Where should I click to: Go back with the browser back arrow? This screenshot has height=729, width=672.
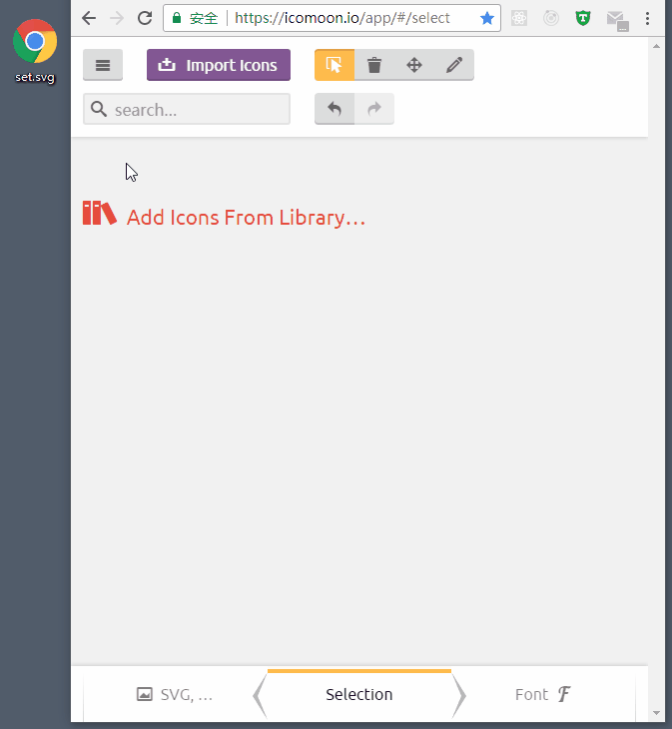(x=88, y=18)
